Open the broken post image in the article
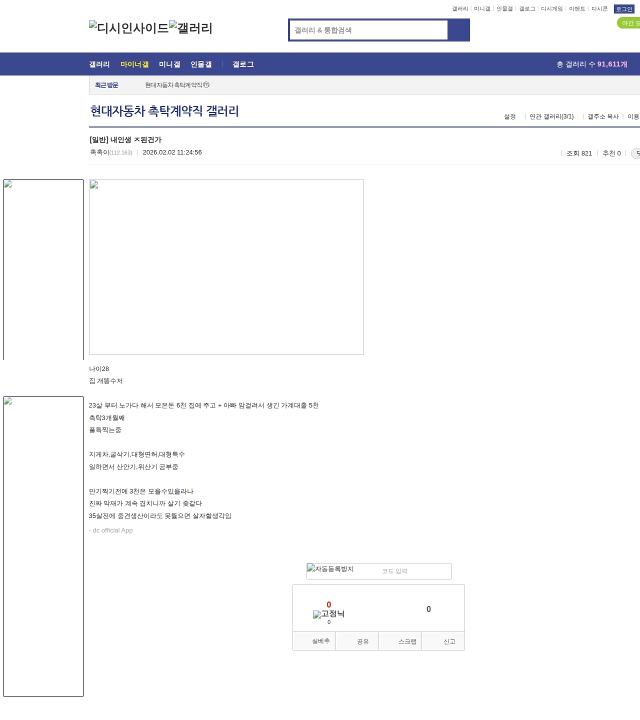The height and width of the screenshot is (720, 640). point(226,267)
